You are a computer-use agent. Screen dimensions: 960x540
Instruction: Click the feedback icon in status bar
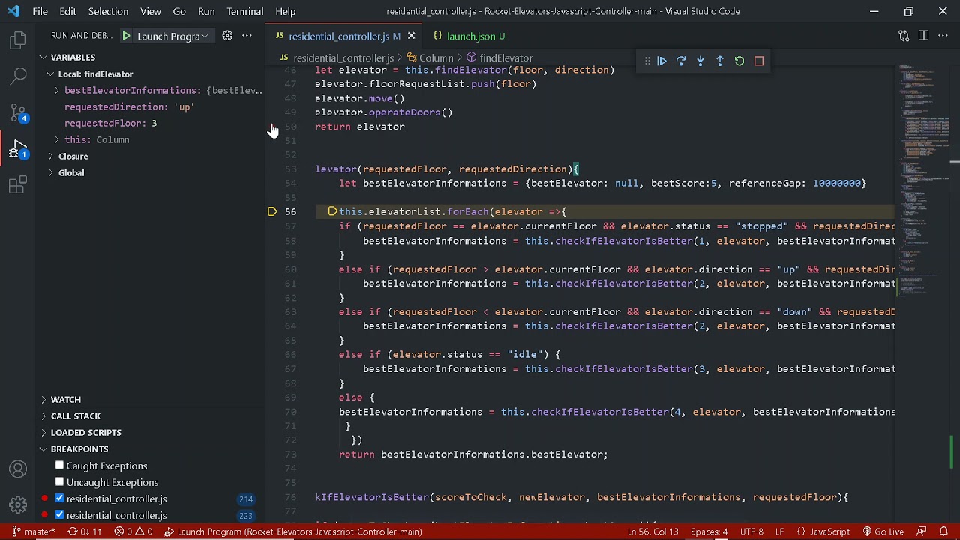tap(922, 532)
